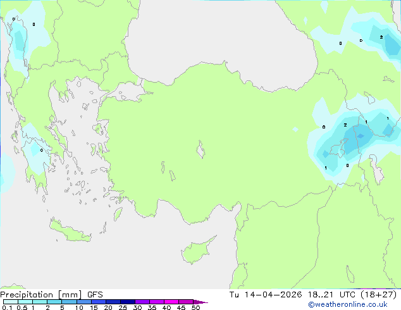This screenshot has width=401, height=310.
Task: Click the weatheronline.co.uk copyright link
Action: point(348,304)
